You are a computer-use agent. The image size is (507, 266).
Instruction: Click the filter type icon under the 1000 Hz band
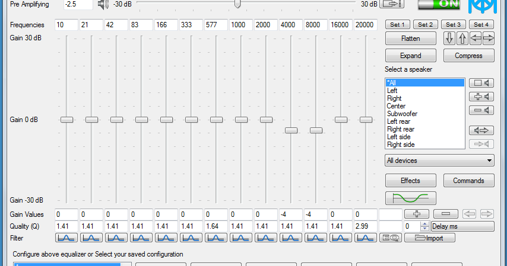coord(241,238)
